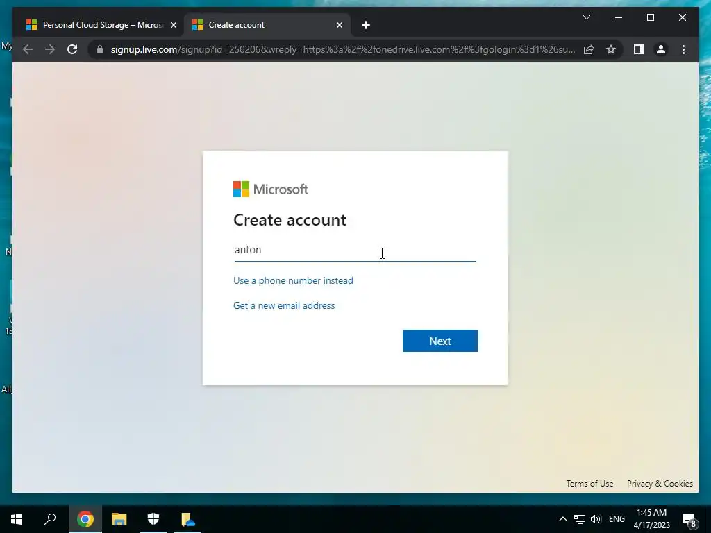Choose Use a phone number instead
The height and width of the screenshot is (533, 711).
point(293,280)
